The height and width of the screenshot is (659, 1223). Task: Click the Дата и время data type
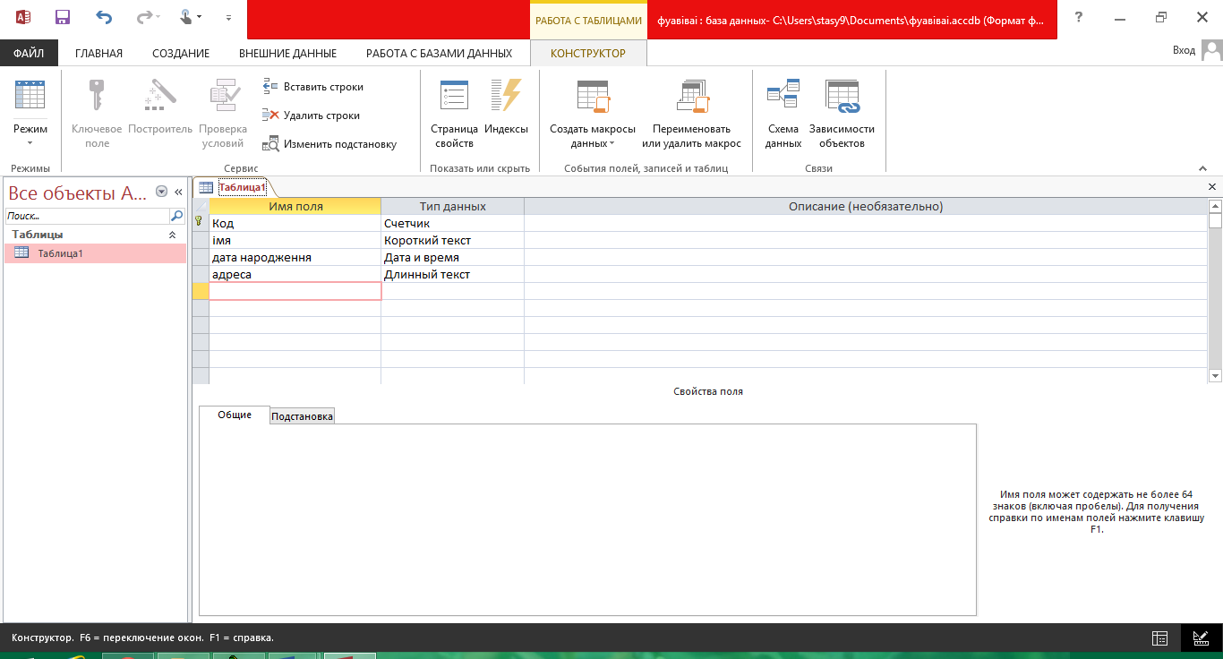tap(453, 258)
